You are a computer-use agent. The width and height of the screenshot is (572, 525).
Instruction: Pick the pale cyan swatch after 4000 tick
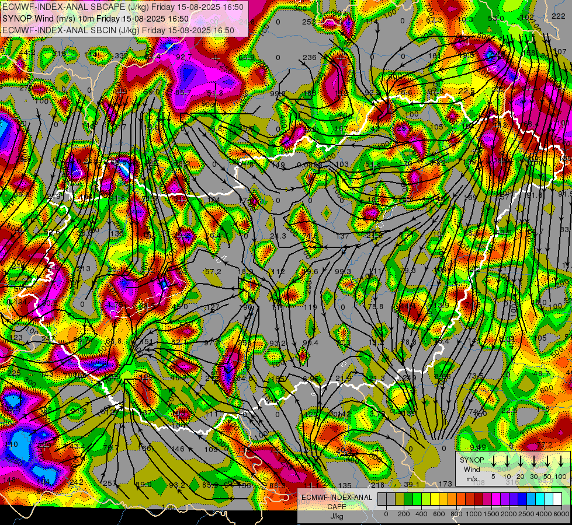click(548, 499)
